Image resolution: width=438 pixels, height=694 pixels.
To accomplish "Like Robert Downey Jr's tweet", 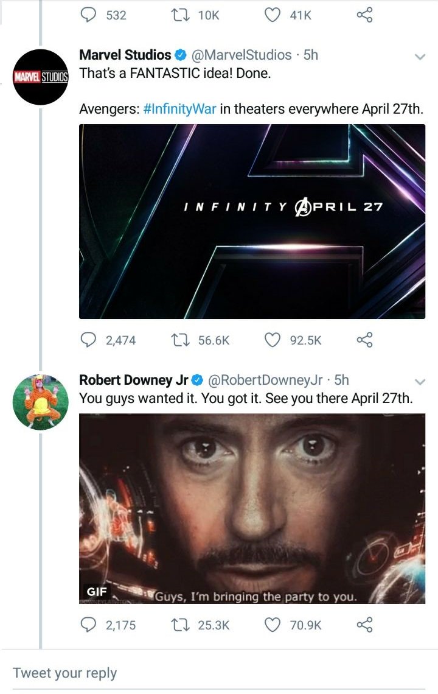I will (272, 625).
